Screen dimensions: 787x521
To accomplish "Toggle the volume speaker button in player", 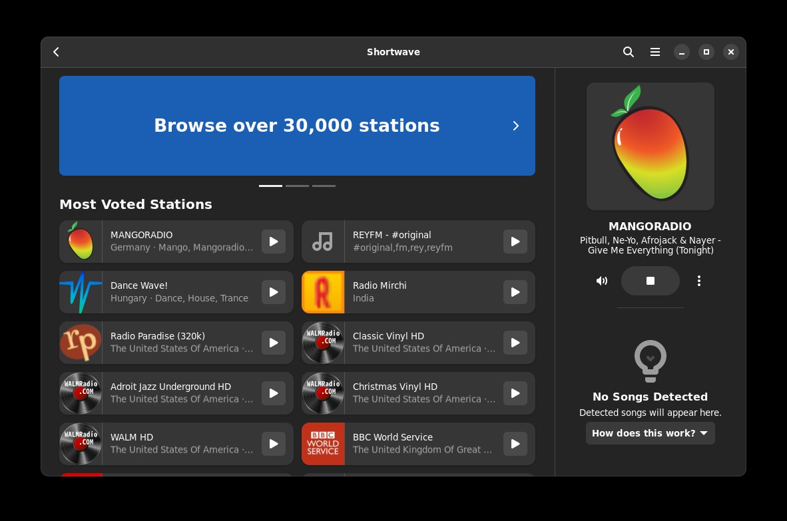I will pos(602,281).
